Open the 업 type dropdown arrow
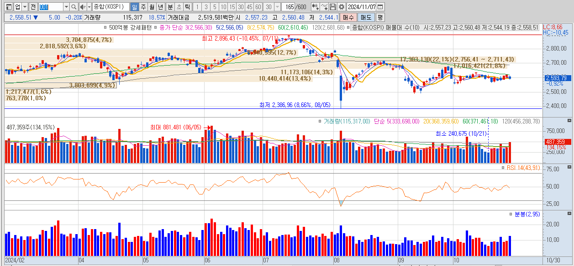574x266 pixels. tap(24, 7)
